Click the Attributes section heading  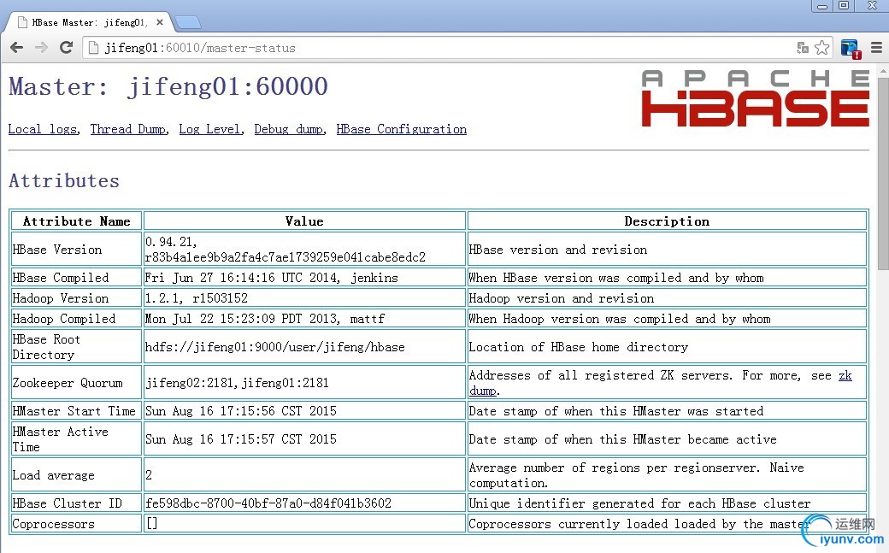point(64,181)
